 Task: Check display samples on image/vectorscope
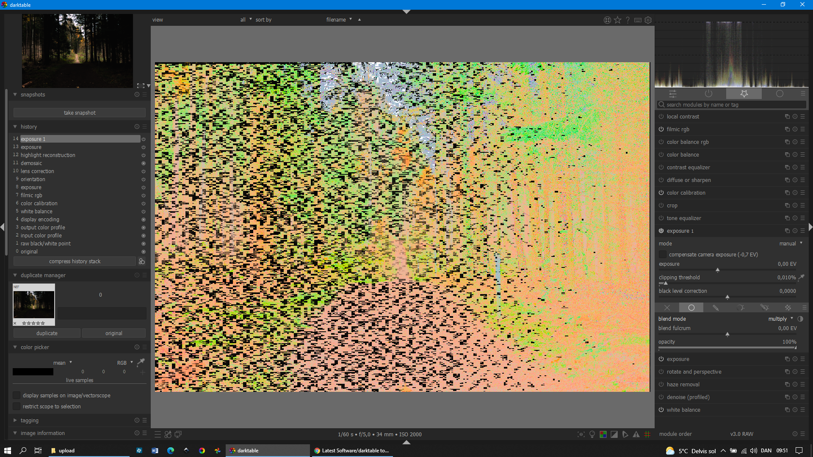17,395
